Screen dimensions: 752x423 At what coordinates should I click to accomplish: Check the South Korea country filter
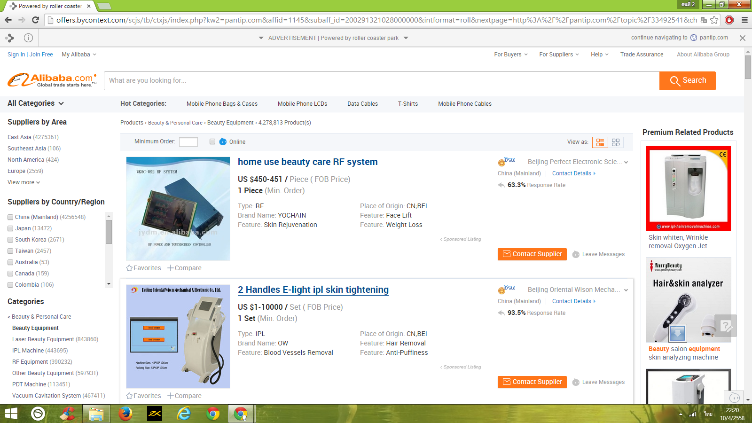coord(10,240)
